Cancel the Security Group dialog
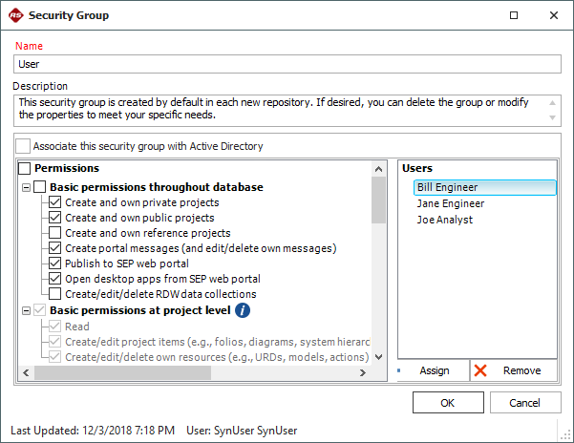 pyautogui.click(x=525, y=403)
